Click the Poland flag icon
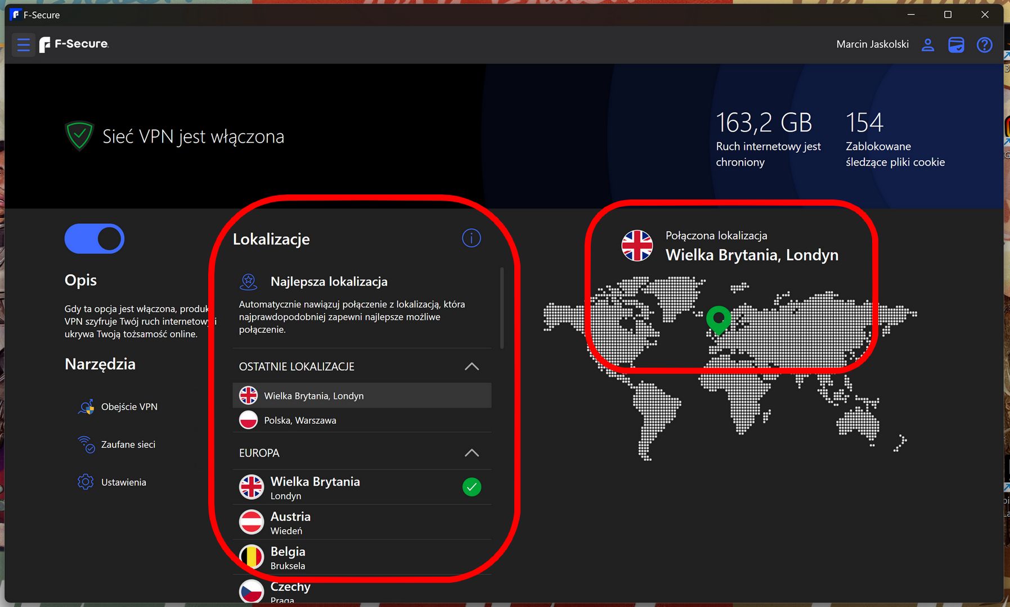Image resolution: width=1010 pixels, height=607 pixels. click(248, 420)
